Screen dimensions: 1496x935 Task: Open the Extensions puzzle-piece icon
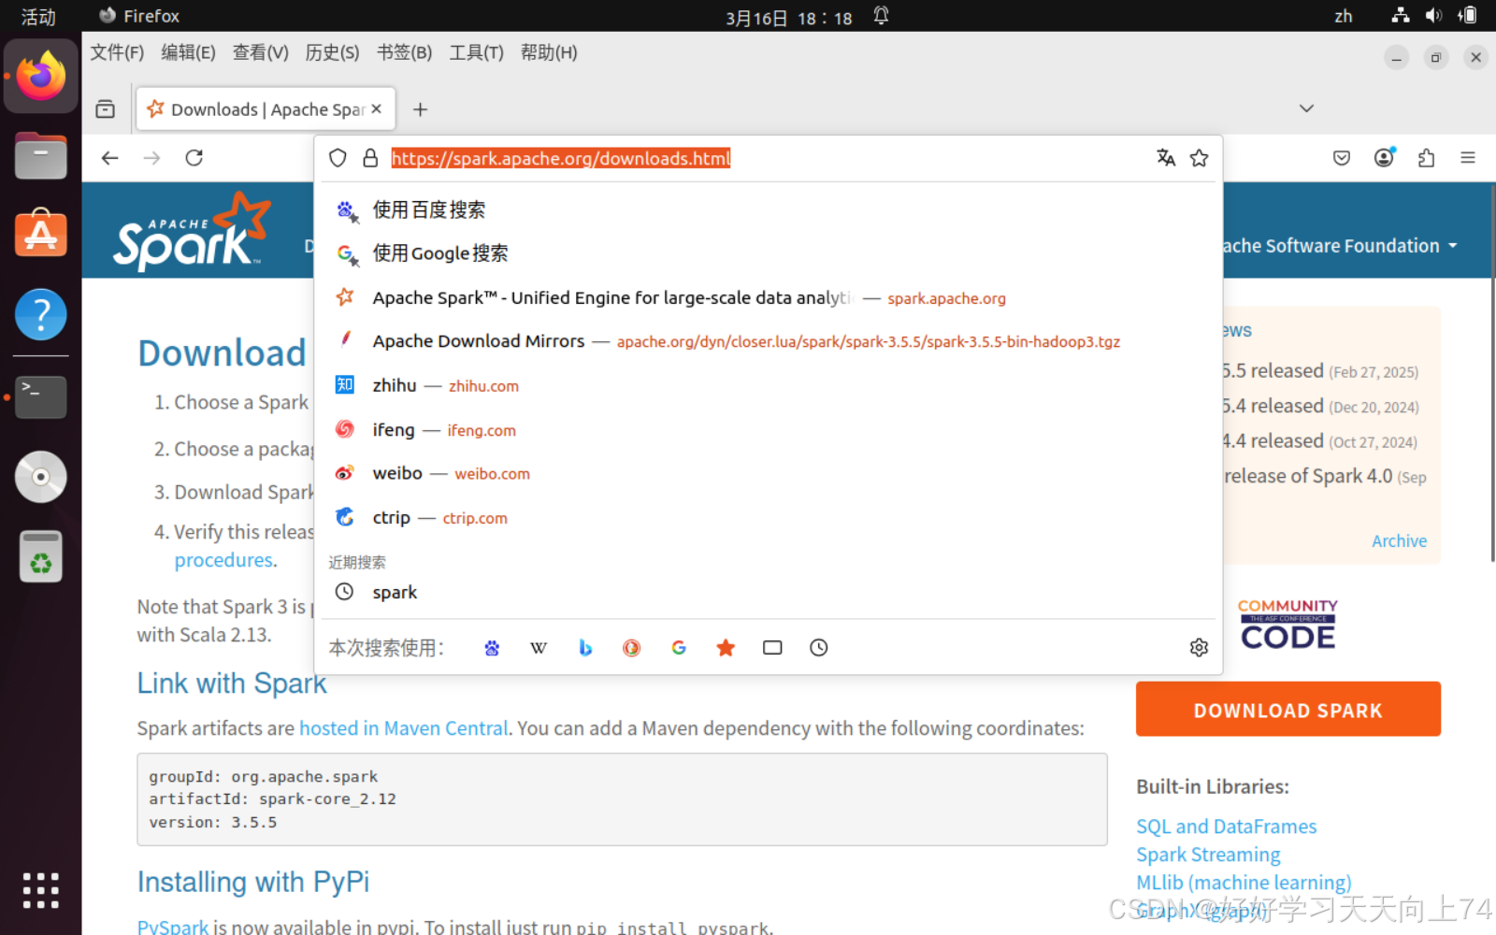pos(1426,158)
